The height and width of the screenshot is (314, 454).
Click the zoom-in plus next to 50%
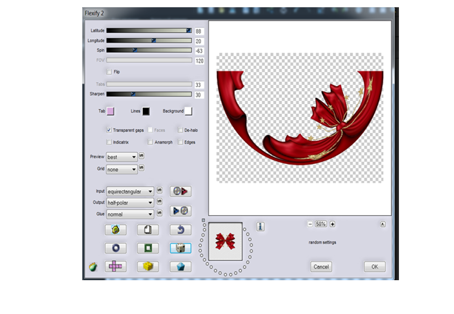coord(332,224)
